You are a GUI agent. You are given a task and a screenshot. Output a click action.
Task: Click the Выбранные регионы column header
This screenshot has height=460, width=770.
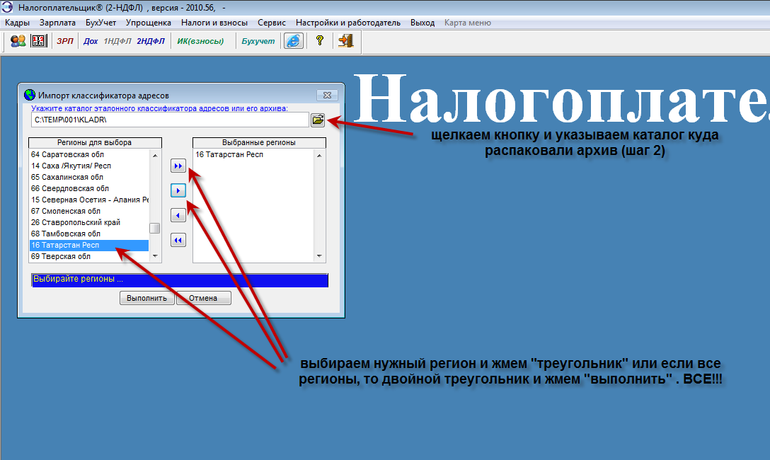[259, 143]
